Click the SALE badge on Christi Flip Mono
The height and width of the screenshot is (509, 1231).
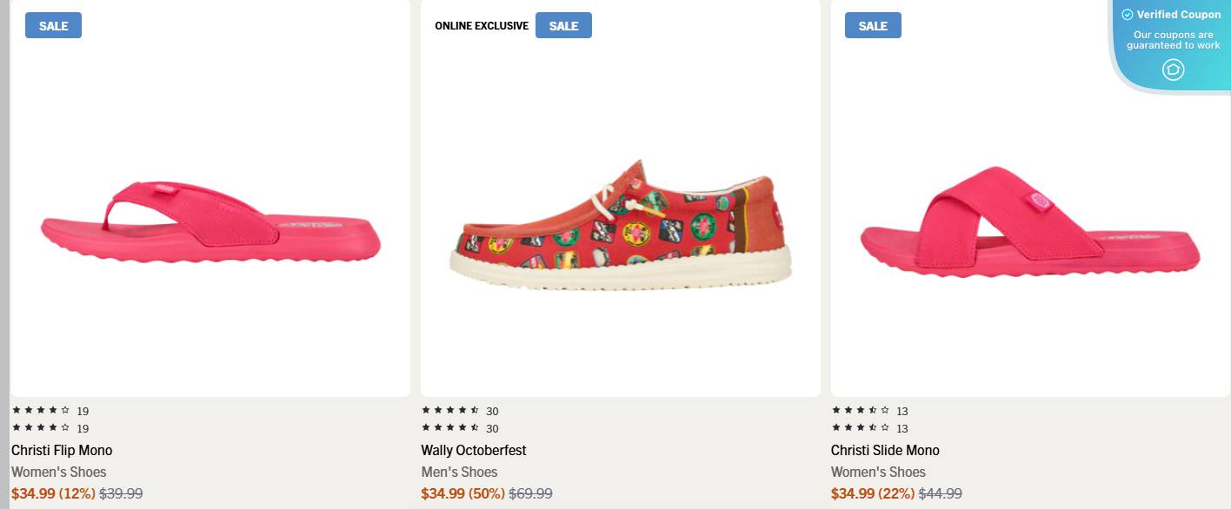(53, 25)
